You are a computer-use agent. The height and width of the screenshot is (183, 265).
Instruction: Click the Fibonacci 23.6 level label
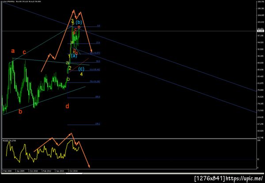tap(98, 43)
